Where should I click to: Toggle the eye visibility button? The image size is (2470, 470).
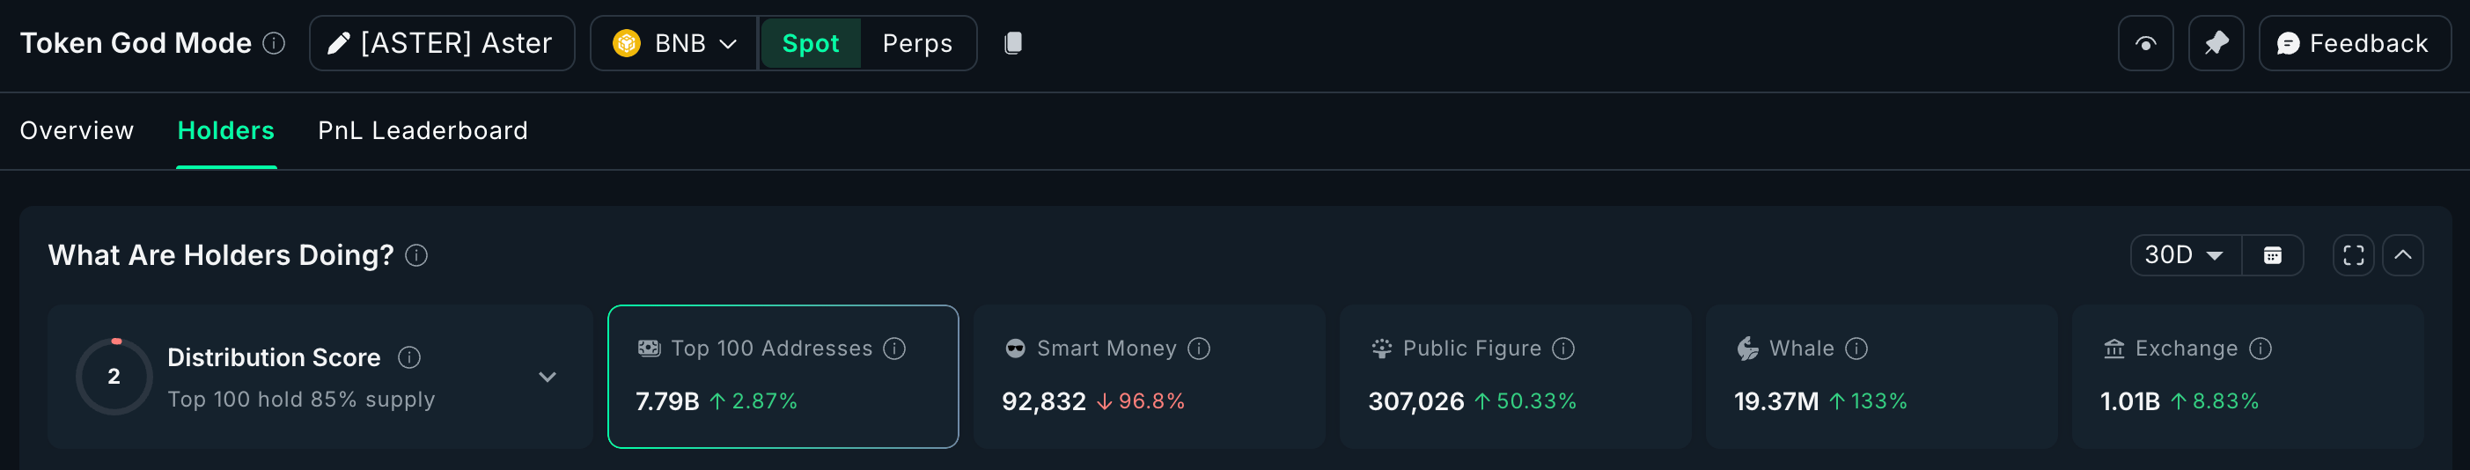[2145, 43]
